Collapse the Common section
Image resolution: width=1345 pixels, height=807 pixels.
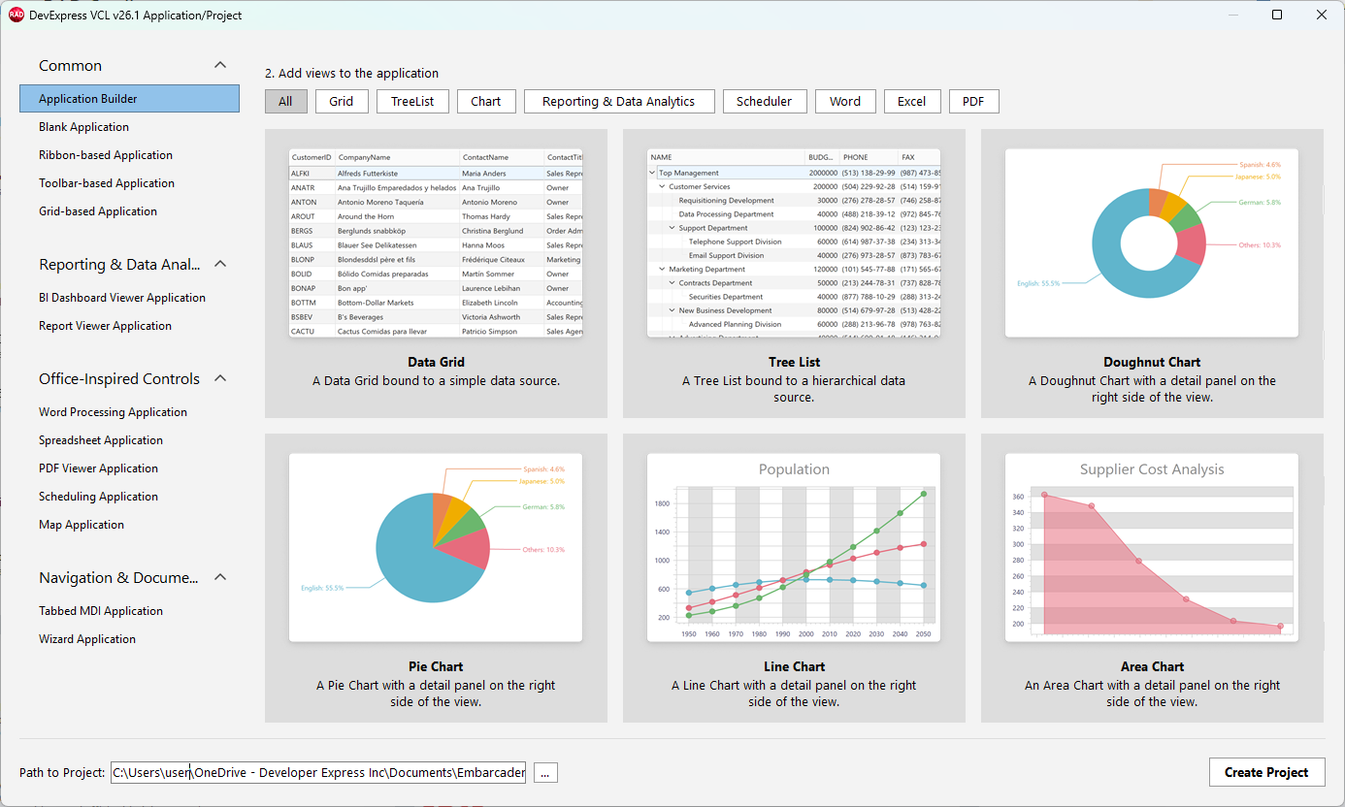220,65
